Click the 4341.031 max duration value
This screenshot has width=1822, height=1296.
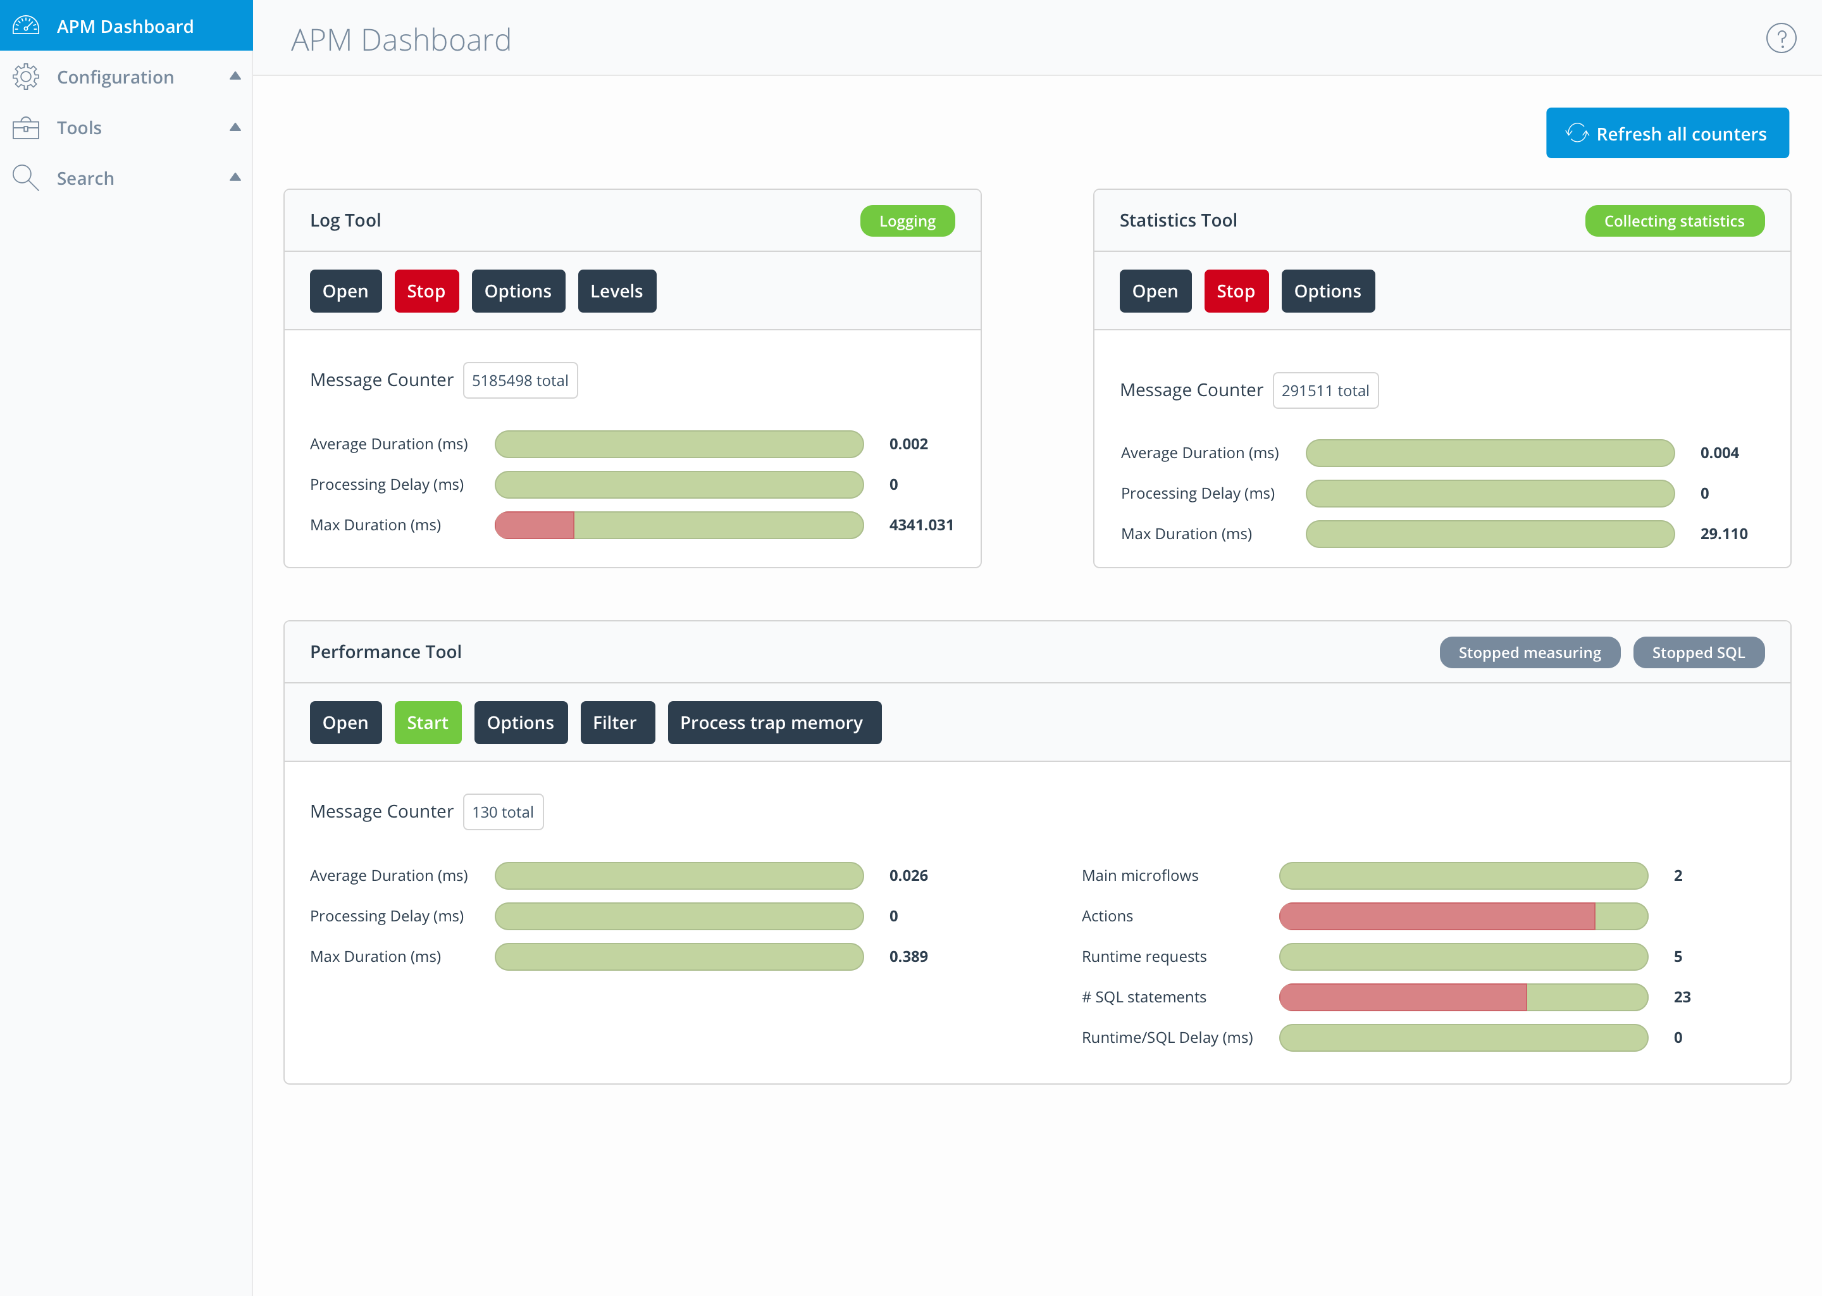click(921, 525)
